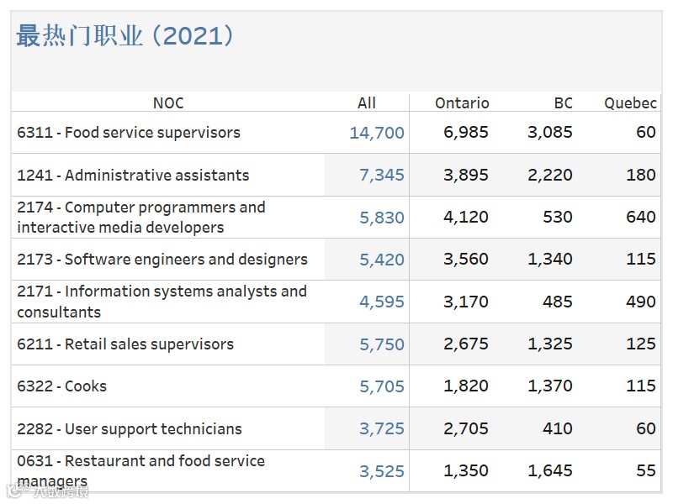673x504 pixels.
Task: Click the 最热门职业 (2021) title
Action: [x=125, y=35]
